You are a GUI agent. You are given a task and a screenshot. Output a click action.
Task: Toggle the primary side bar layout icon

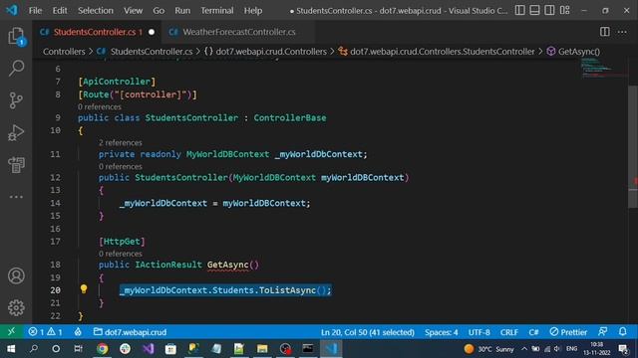pyautogui.click(x=520, y=10)
